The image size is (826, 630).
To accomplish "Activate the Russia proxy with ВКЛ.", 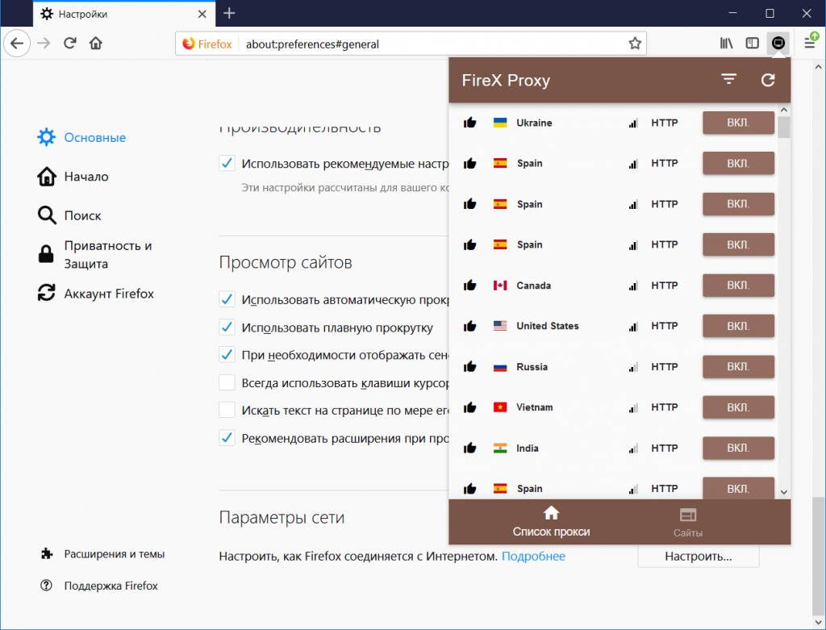I will 738,366.
